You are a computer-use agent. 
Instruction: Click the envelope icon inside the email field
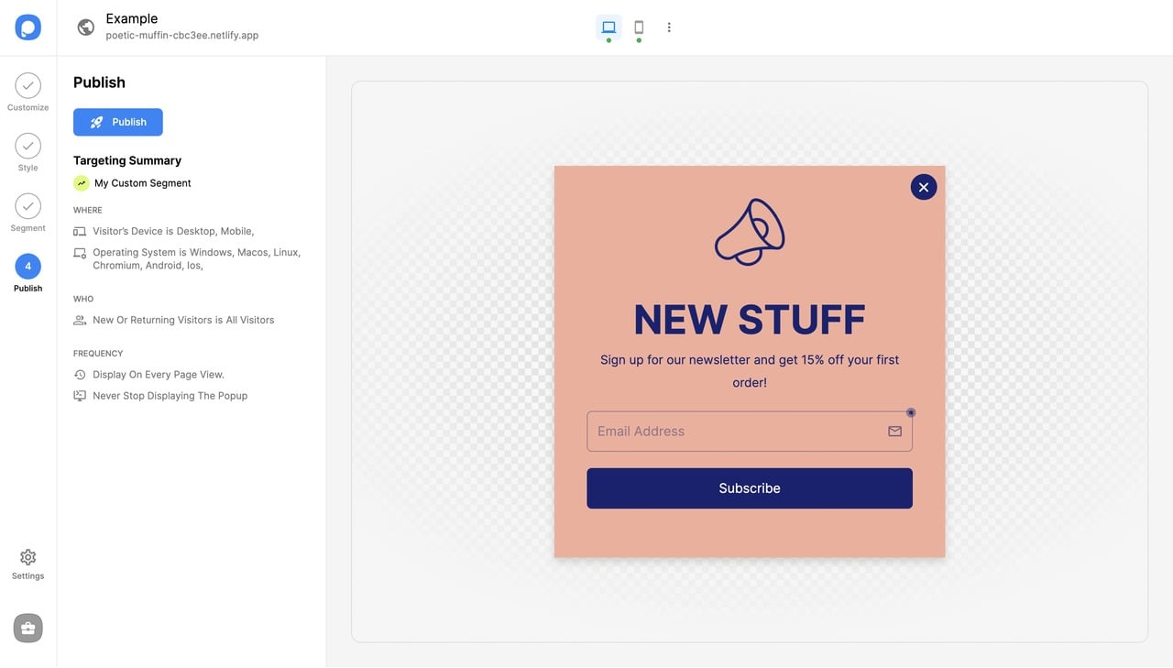(x=894, y=431)
